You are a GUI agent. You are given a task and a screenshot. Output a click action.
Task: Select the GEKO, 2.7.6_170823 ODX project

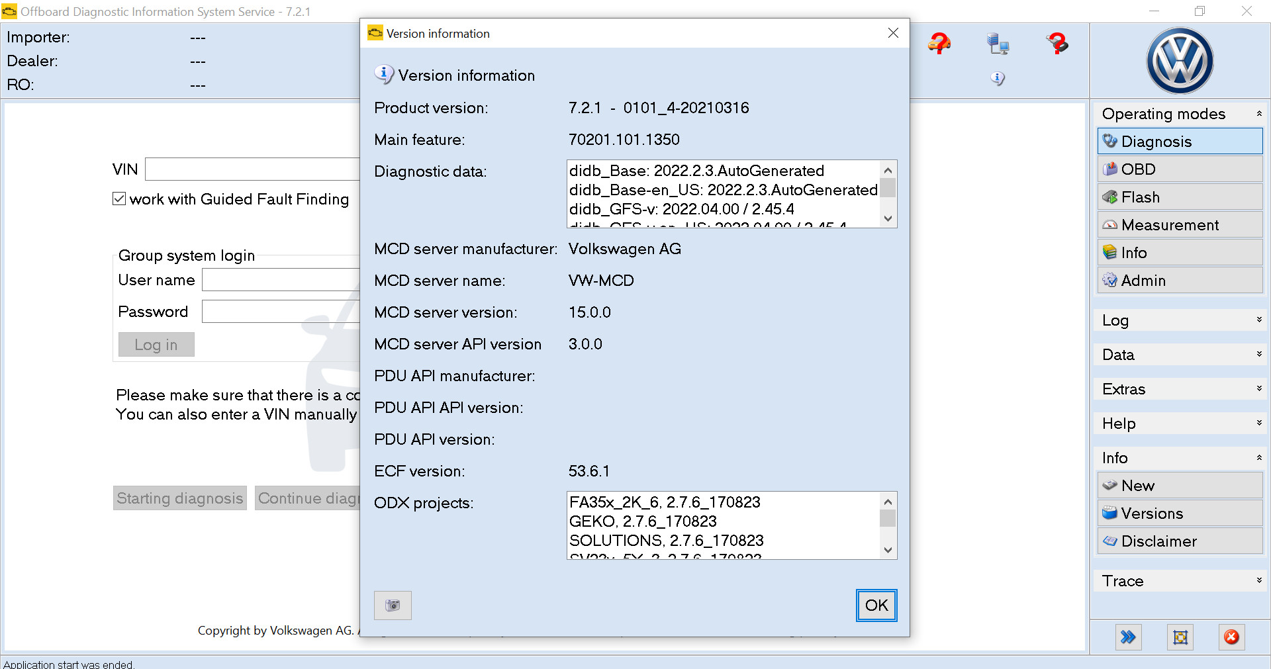coord(643,521)
